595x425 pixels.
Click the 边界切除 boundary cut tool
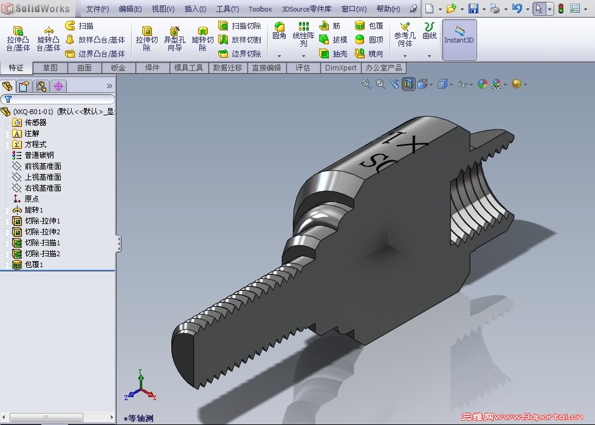tap(240, 54)
